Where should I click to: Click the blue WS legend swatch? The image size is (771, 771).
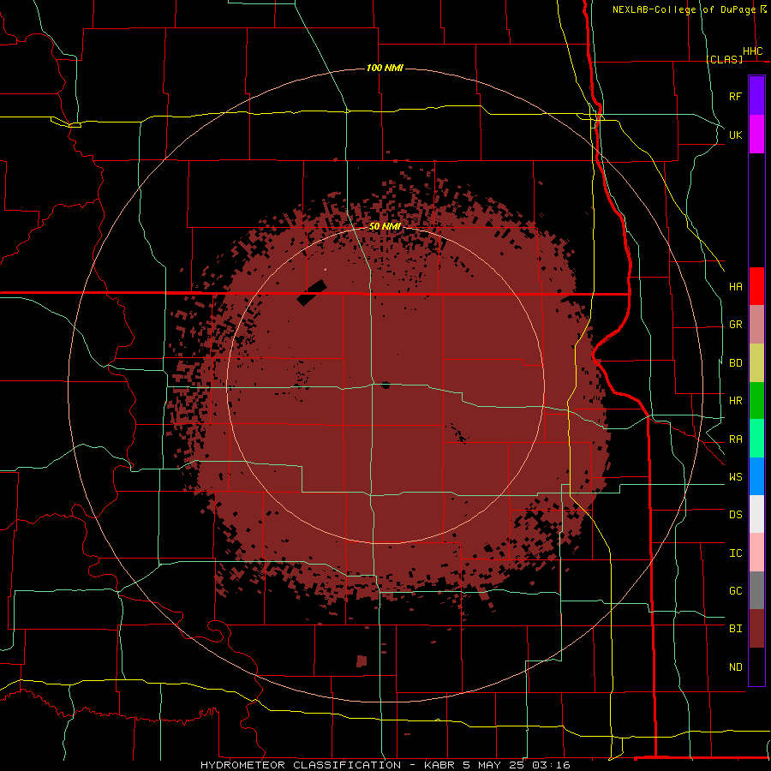756,476
